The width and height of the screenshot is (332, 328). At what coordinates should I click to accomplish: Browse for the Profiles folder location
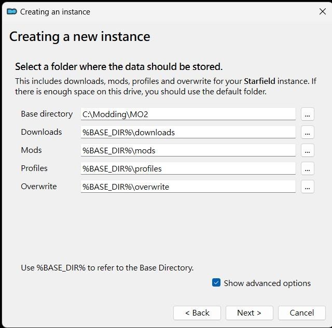click(308, 168)
